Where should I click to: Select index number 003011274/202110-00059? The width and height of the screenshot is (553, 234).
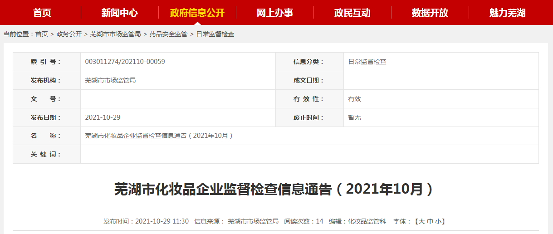[125, 62]
